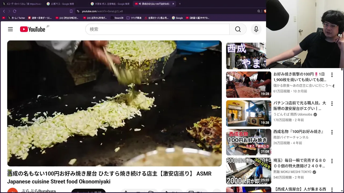Open options menu for パチンコ店前 video
This screenshot has width=344, height=193.
[x=332, y=103]
